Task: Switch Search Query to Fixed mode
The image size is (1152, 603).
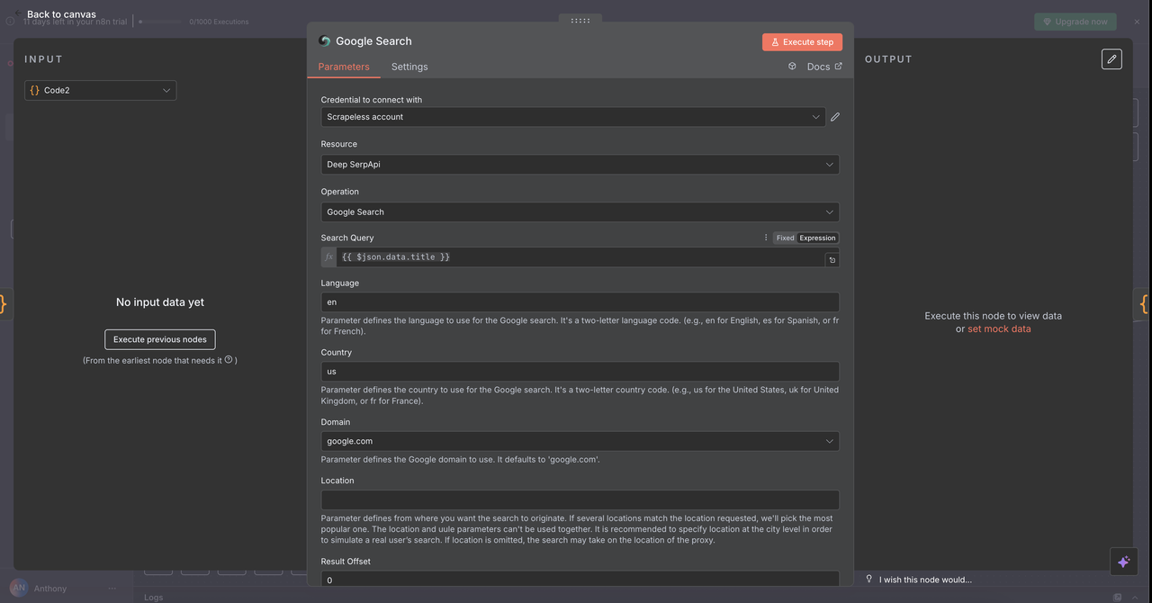Action: [785, 238]
